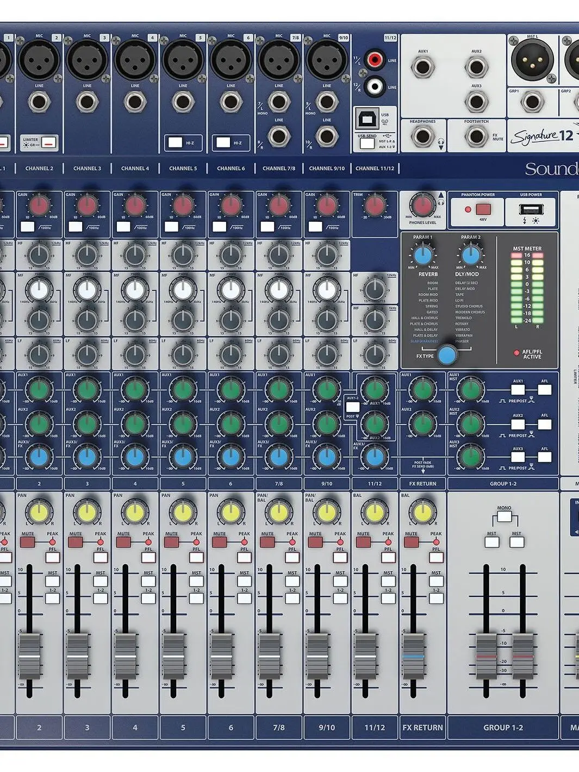Click the FOOTSWITCH jack
This screenshot has height=772, width=579.
(476, 136)
